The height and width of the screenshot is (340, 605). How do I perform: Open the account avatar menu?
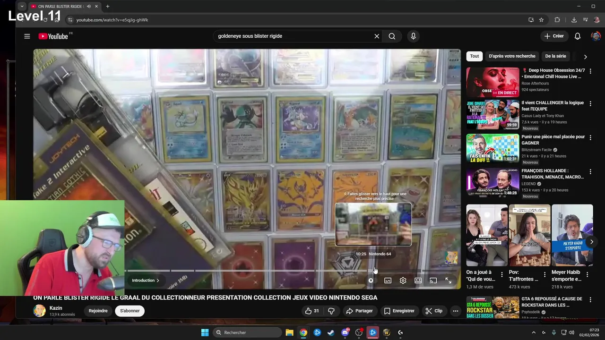coord(596,36)
